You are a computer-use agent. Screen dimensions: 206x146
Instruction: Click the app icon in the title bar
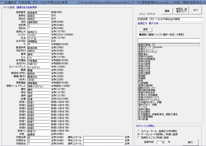[2, 2]
